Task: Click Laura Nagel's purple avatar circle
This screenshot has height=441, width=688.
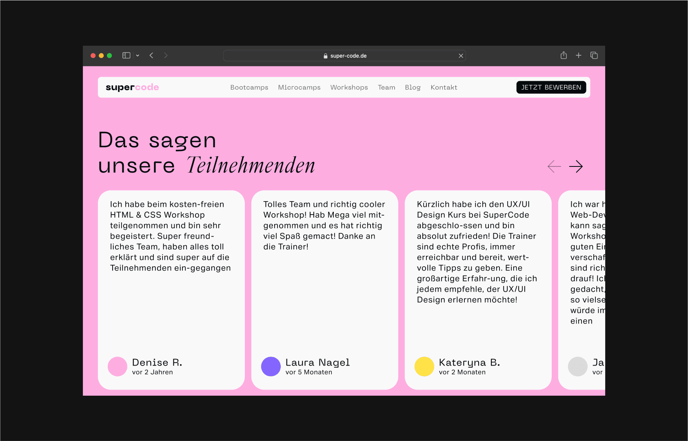Action: tap(271, 366)
